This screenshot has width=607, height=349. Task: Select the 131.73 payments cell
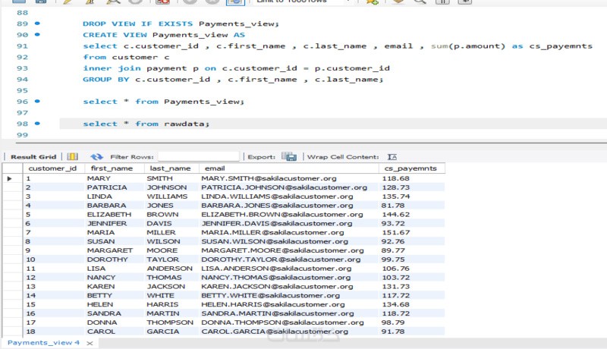[x=412, y=286]
